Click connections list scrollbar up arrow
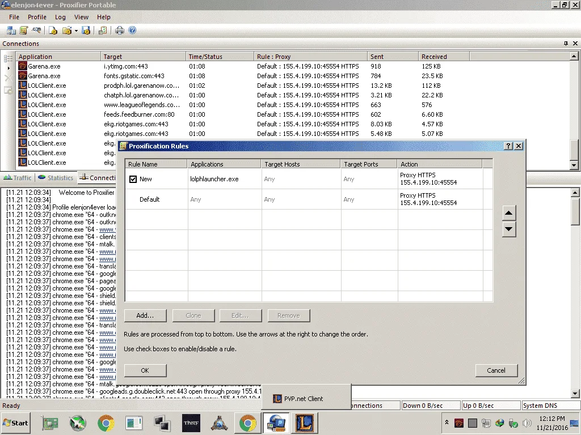 (574, 56)
